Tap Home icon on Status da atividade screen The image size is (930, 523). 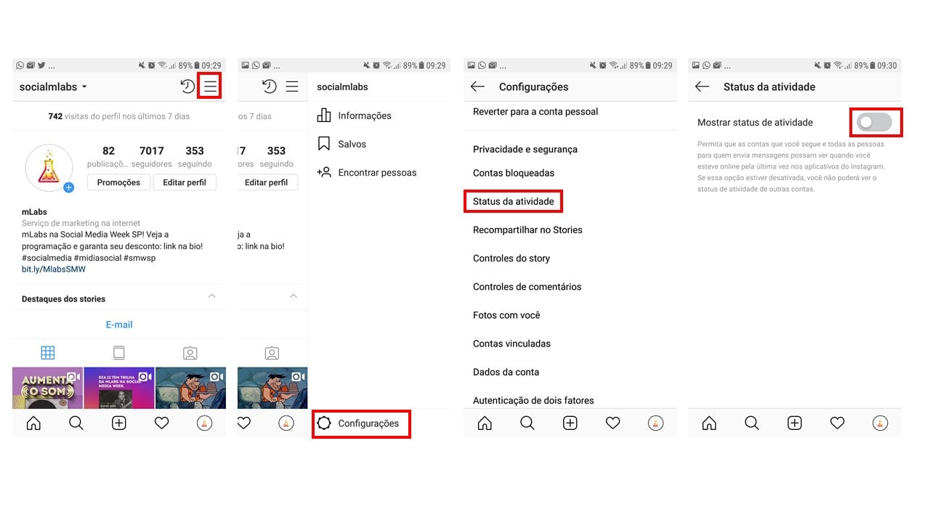pos(709,423)
